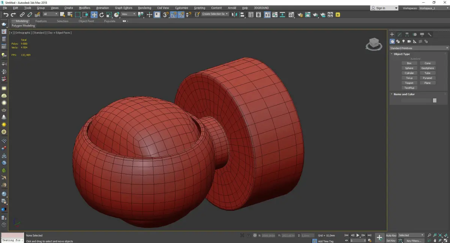Click Rectangular Selection Region icon
The width and height of the screenshot is (450, 243).
(x=78, y=15)
